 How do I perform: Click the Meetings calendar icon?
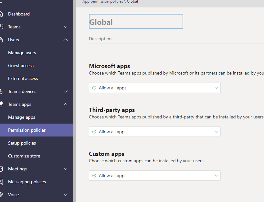pos(1,169)
